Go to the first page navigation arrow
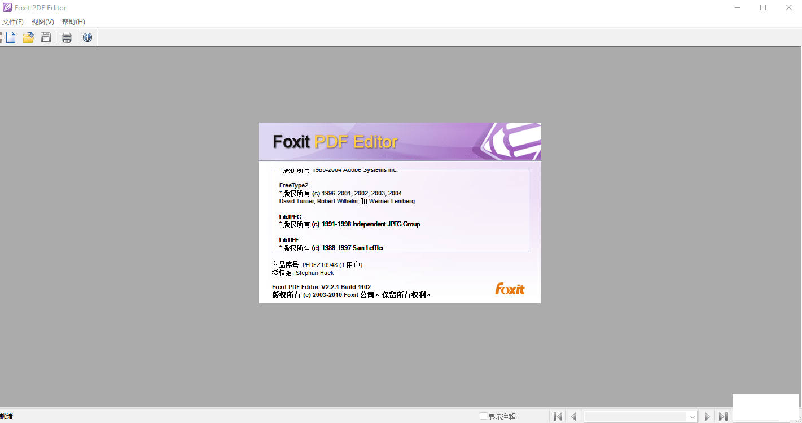Viewport: 802px width, 423px height. click(558, 417)
